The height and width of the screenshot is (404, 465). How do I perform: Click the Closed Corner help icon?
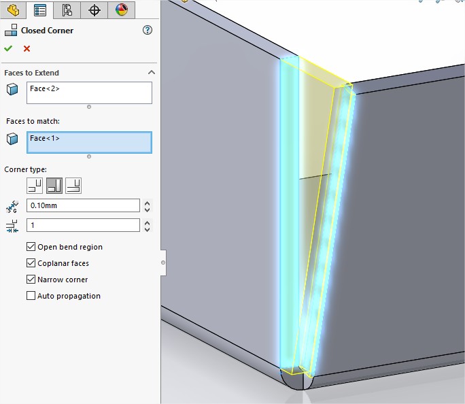(148, 30)
